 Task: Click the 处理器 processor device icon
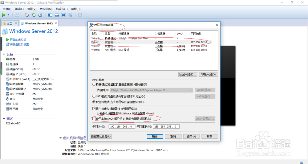(8, 64)
